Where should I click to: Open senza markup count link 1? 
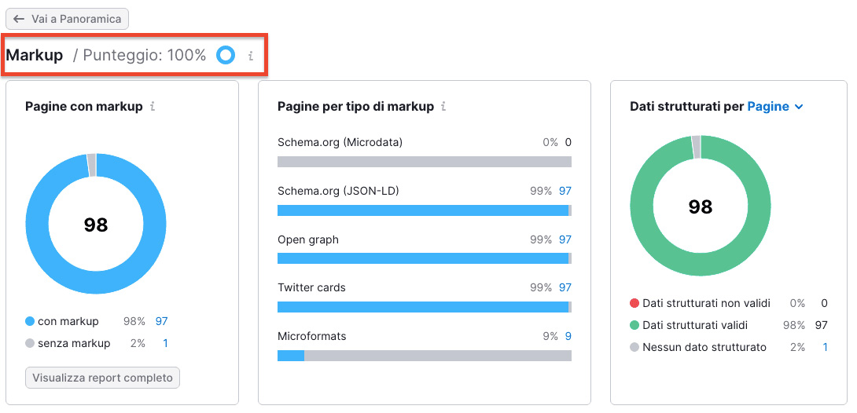point(165,343)
